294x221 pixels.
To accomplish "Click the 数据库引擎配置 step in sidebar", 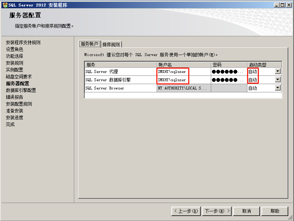I will tap(21, 90).
